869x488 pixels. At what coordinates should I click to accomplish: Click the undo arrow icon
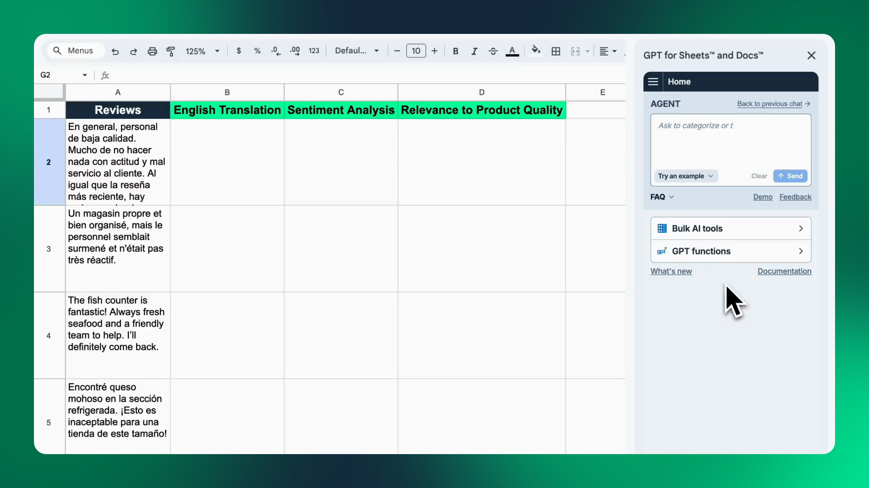coord(115,52)
